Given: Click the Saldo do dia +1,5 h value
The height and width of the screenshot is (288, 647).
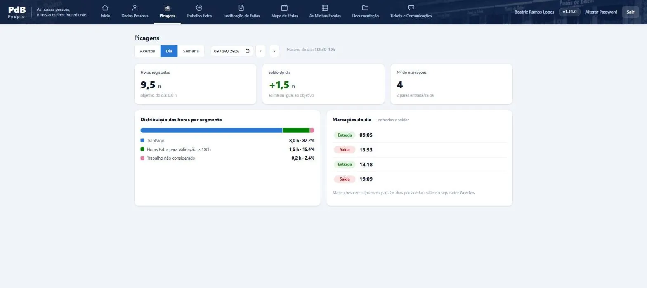Looking at the screenshot, I should [x=282, y=85].
